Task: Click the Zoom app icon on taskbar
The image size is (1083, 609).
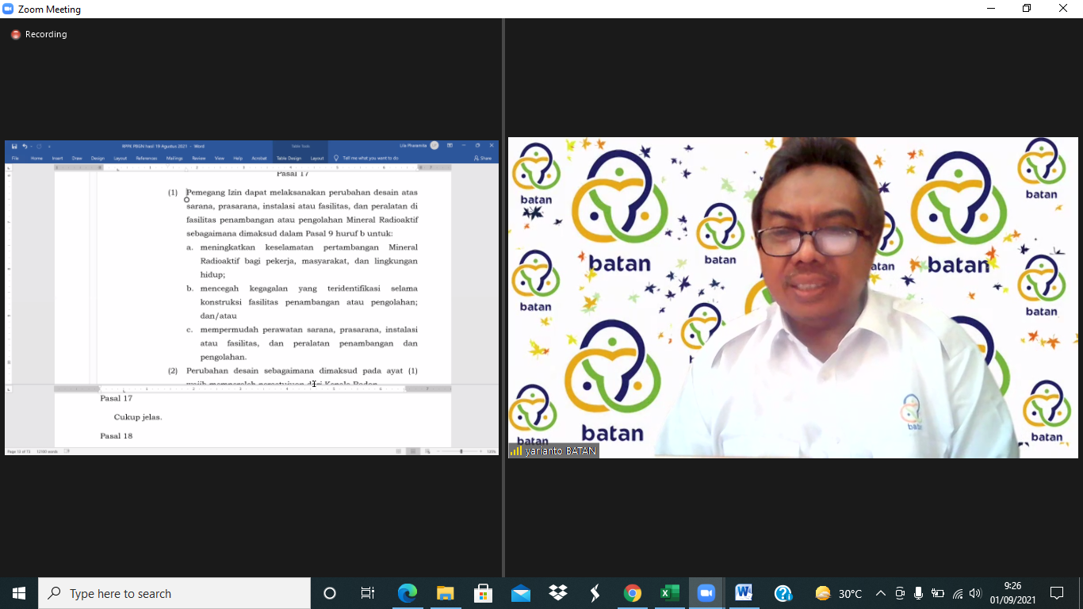Action: point(706,593)
